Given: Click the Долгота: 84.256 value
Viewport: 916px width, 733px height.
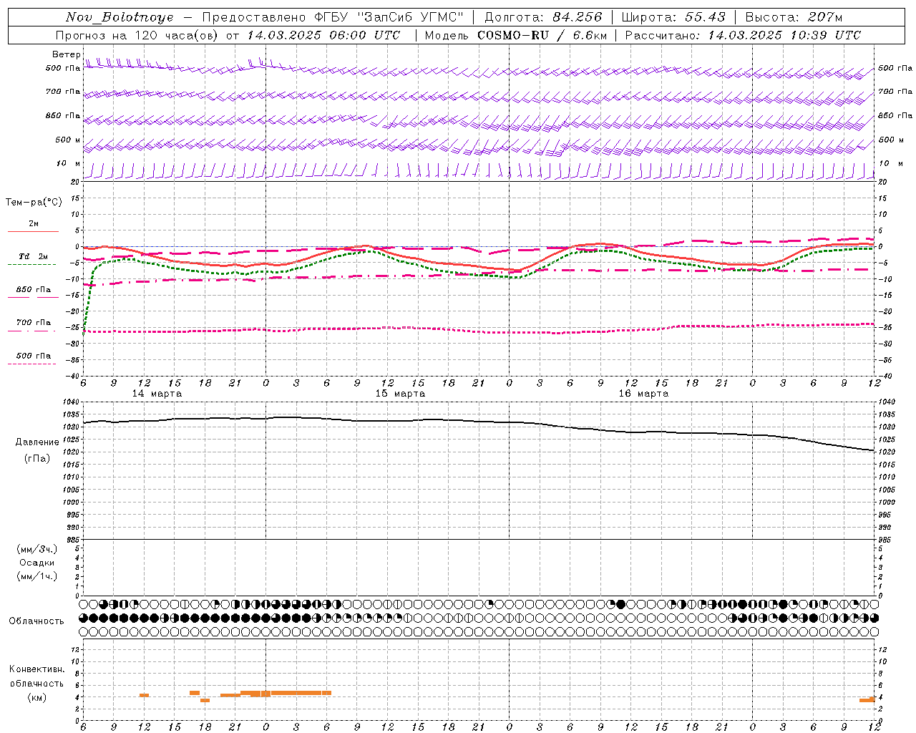Looking at the screenshot, I should [x=544, y=17].
